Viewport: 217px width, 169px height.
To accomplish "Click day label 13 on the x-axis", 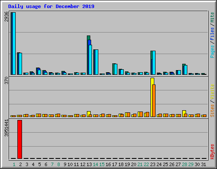I will coord(89,164).
